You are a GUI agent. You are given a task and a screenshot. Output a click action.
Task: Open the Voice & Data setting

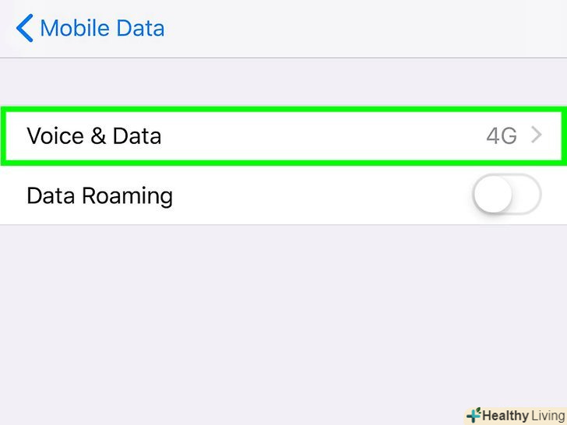282,135
